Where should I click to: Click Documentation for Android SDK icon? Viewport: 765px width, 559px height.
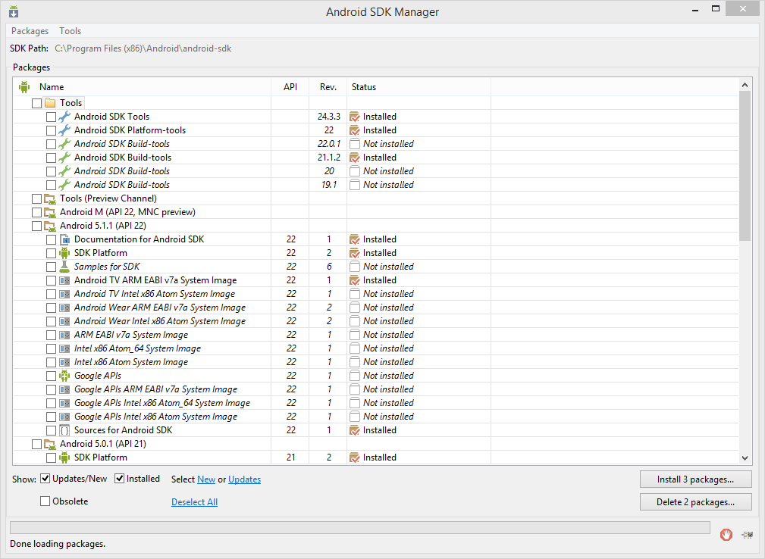tap(64, 239)
